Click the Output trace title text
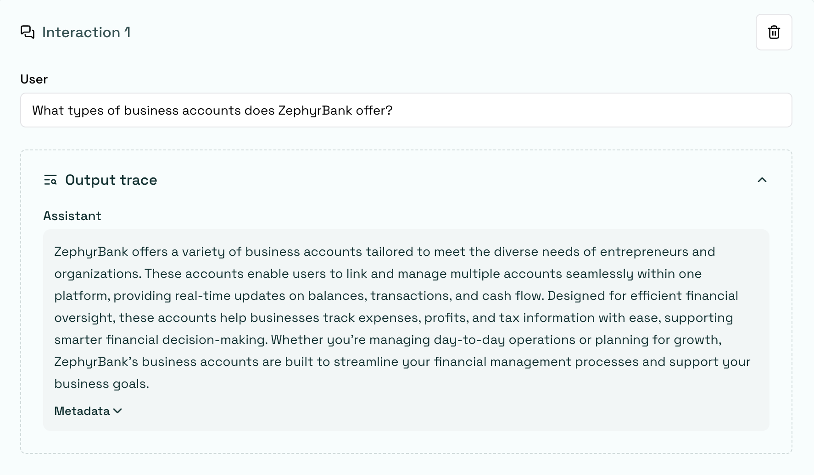Image resolution: width=814 pixels, height=475 pixels. [111, 180]
